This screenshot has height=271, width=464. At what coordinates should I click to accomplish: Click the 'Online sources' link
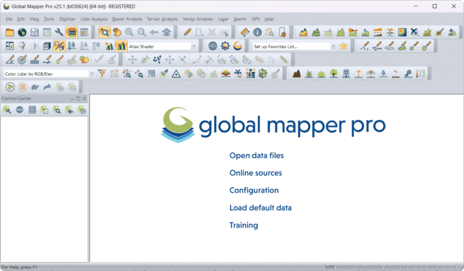[256, 173]
